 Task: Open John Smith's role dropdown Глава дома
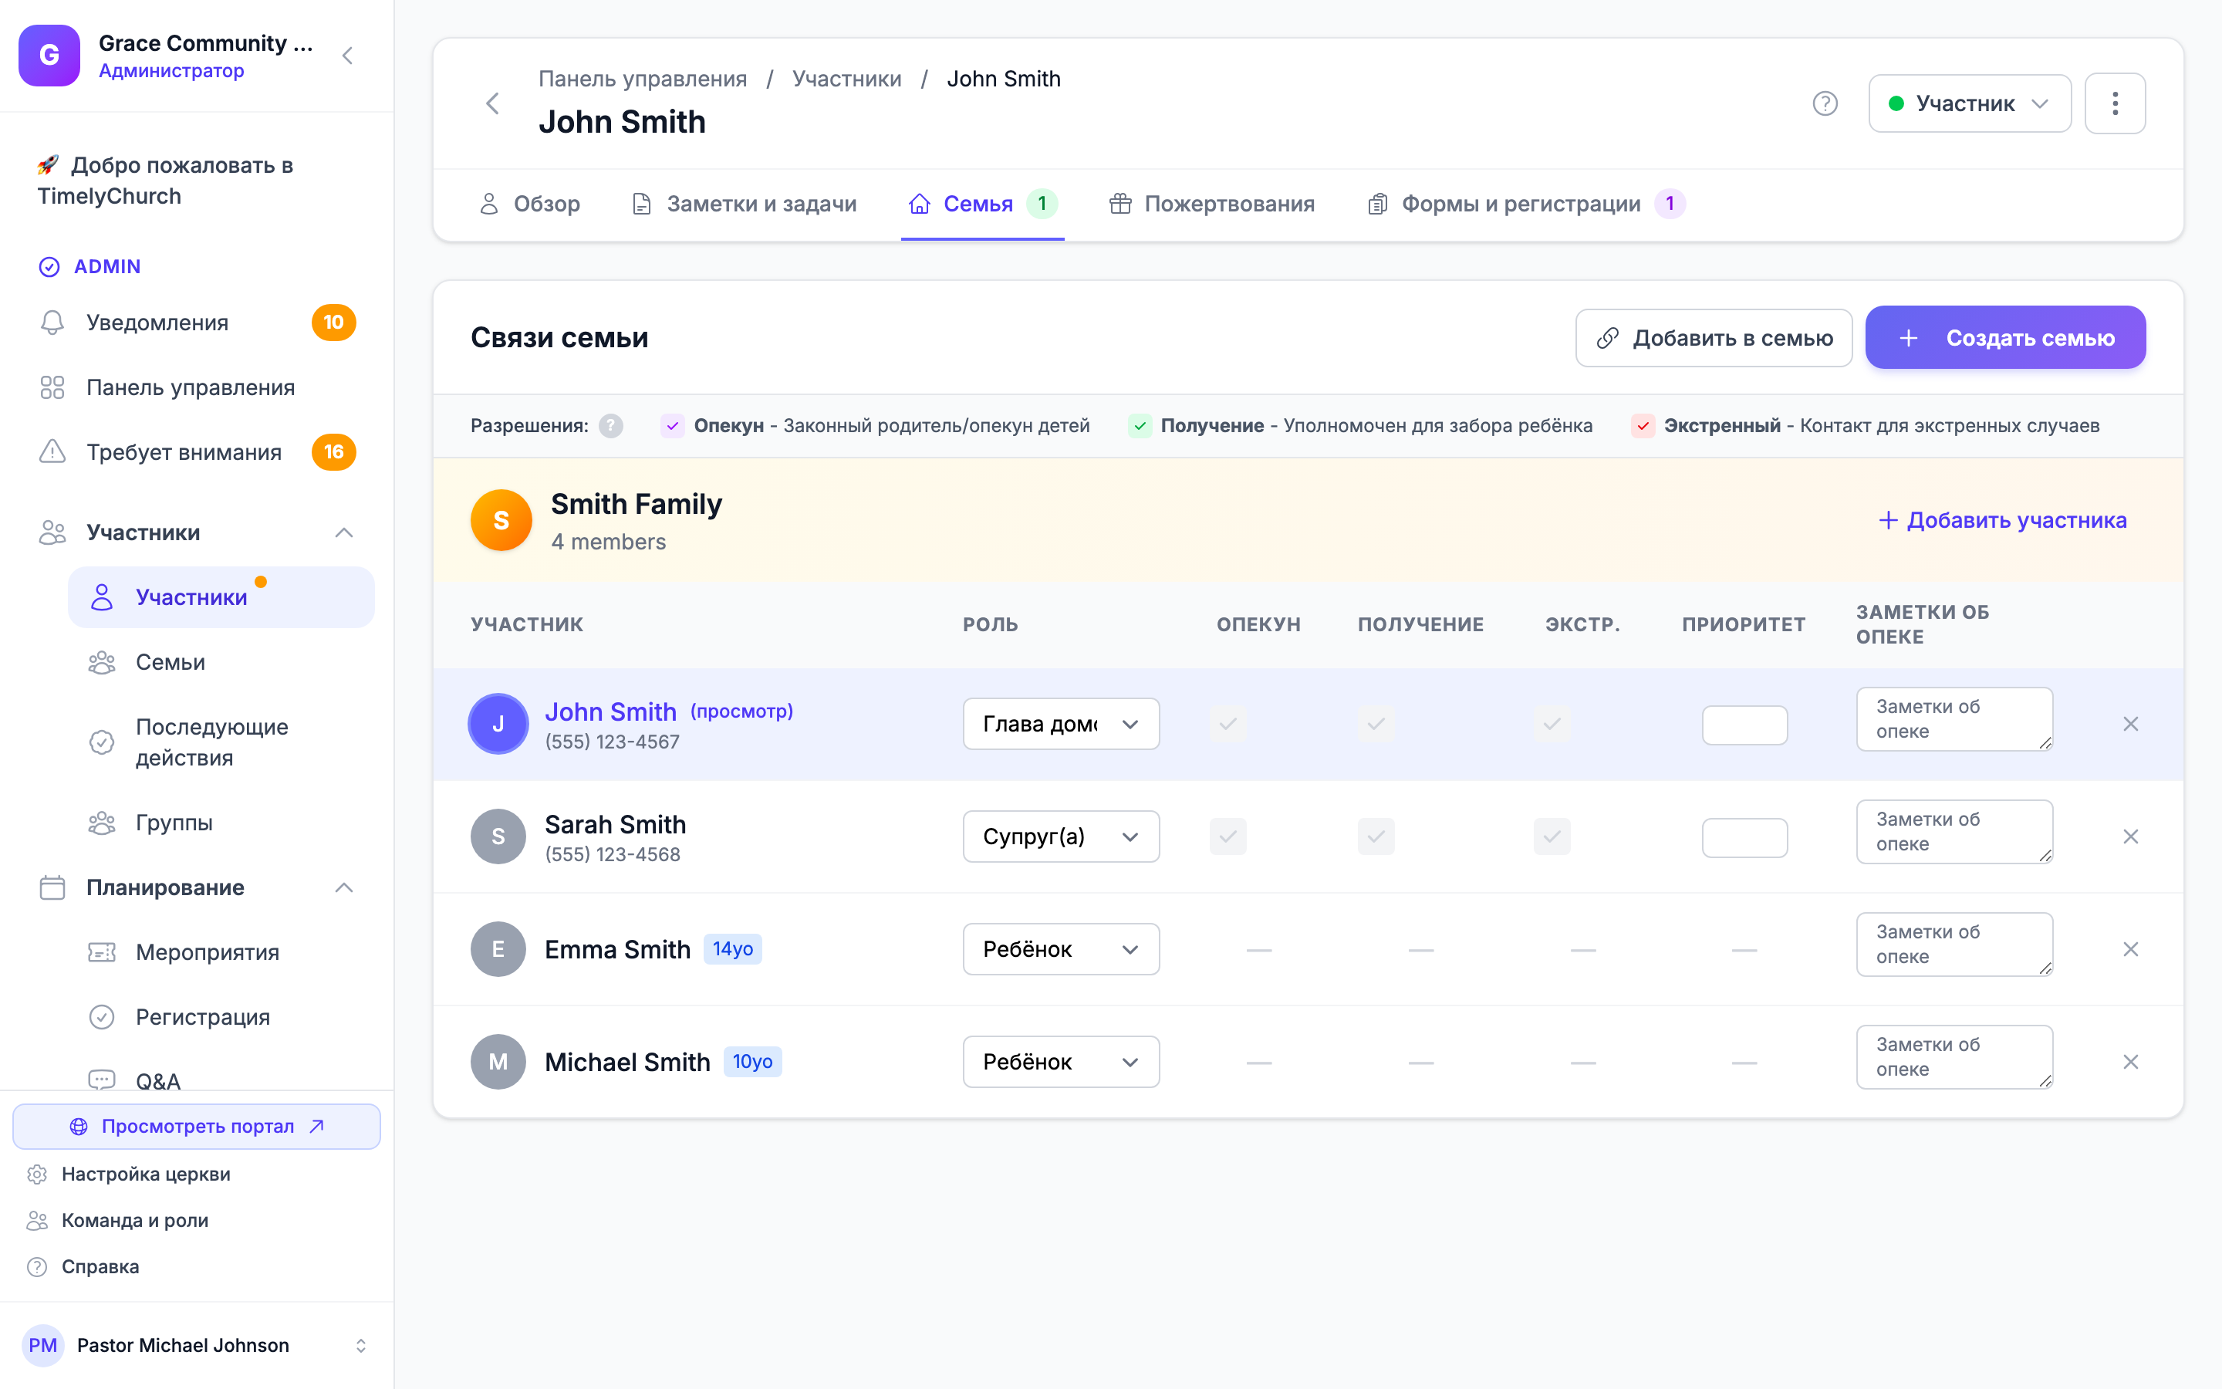pos(1061,724)
